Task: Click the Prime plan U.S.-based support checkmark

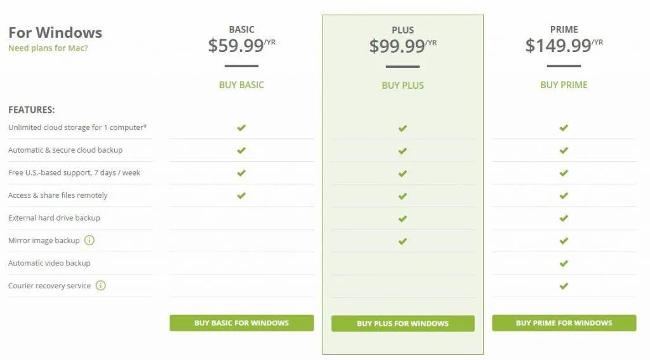Action: point(564,172)
